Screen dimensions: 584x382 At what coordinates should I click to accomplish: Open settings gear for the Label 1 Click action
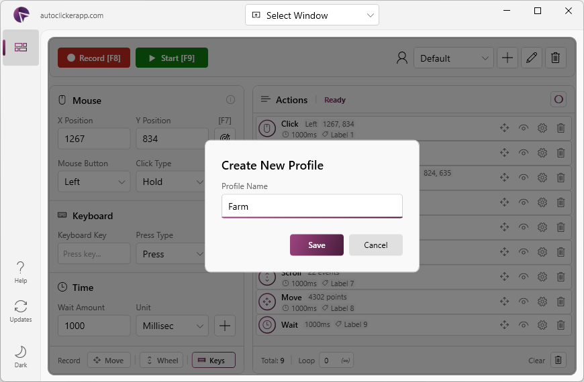542,128
